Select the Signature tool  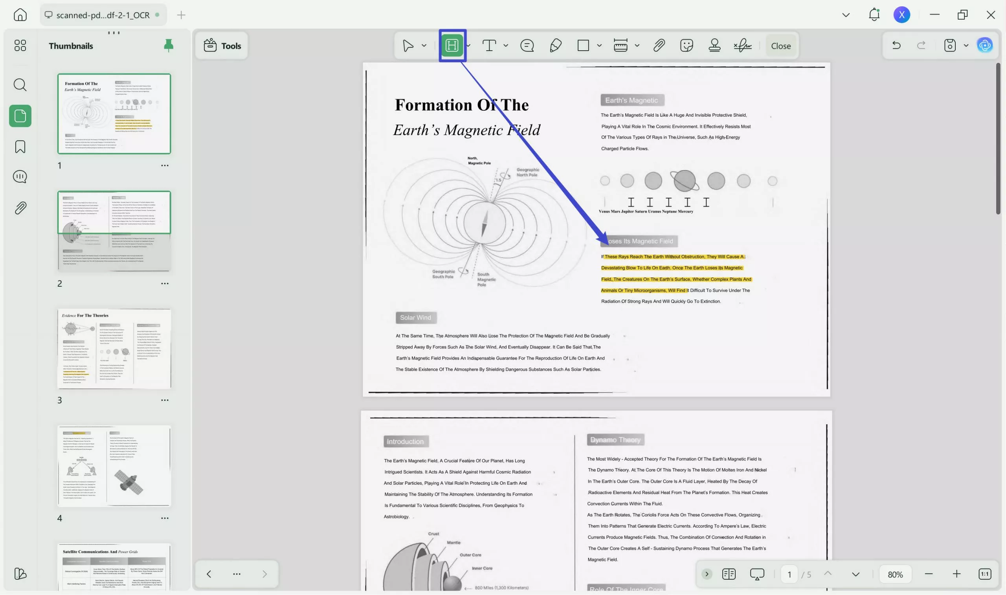tap(743, 45)
